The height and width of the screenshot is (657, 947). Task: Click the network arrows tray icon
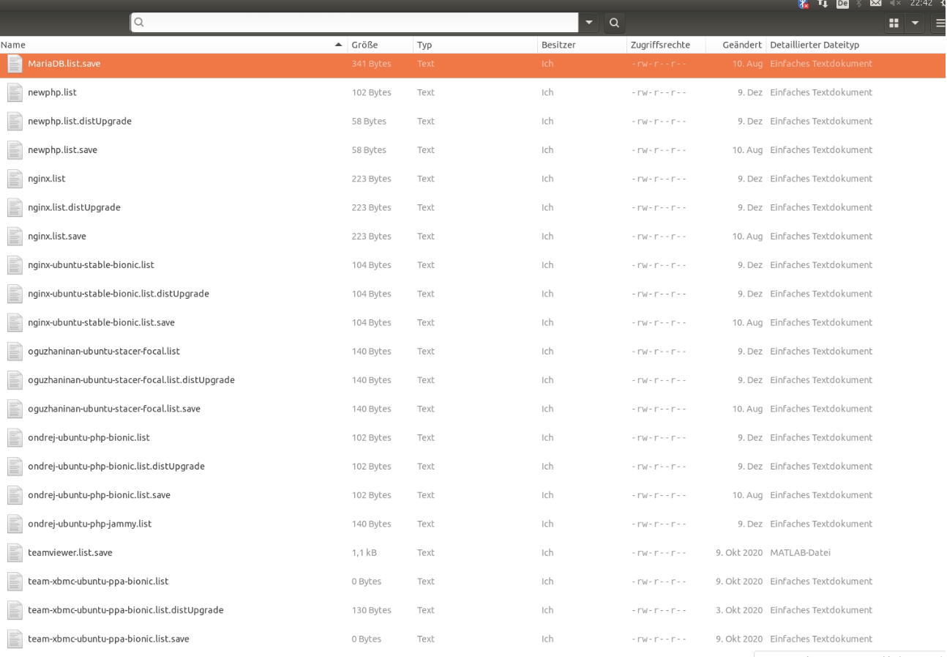825,4
